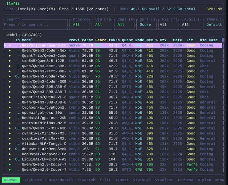This screenshot has height=185, width=228.
Task: Click the search box 'Press / to search...'
Action: coord(35,24)
